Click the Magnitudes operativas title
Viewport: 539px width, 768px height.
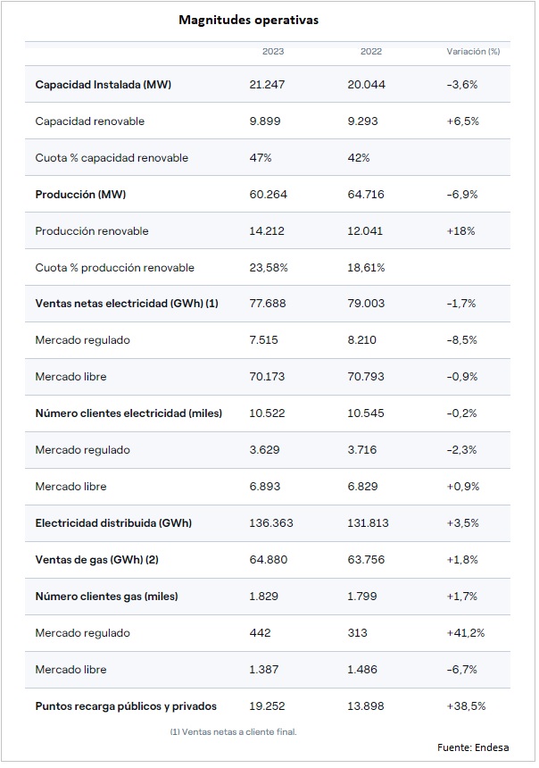248,20
